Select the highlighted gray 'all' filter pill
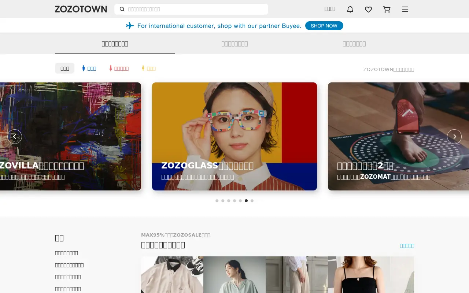Viewport: 469px width, 293px height. pyautogui.click(x=65, y=68)
